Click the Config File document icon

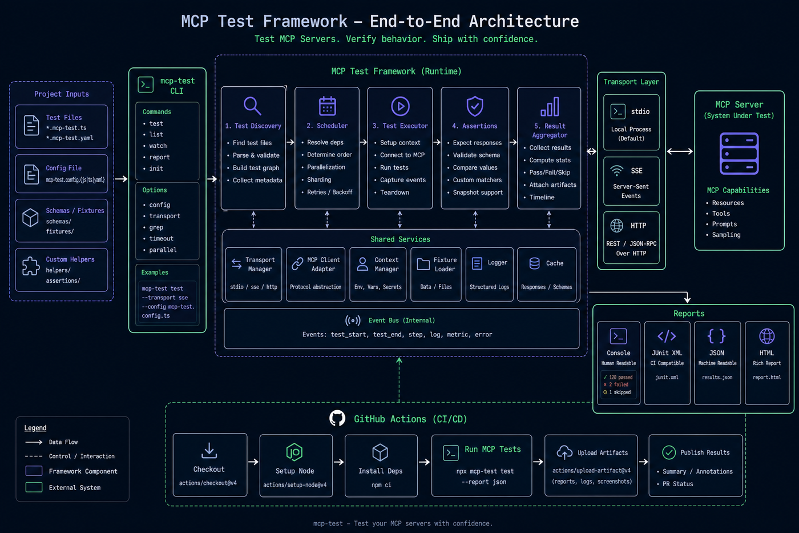coord(31,174)
